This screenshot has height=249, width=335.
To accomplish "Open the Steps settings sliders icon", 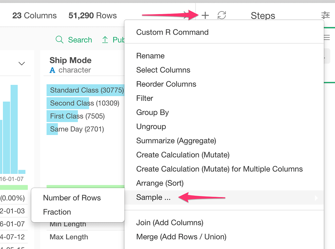I will coord(326,15).
